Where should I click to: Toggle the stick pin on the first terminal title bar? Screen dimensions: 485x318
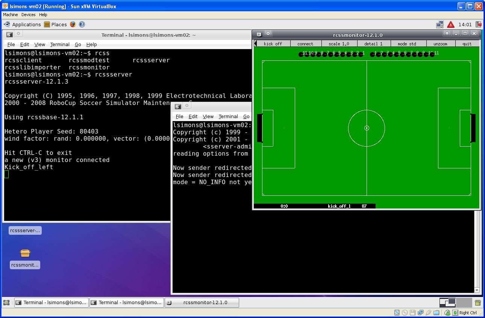18,34
